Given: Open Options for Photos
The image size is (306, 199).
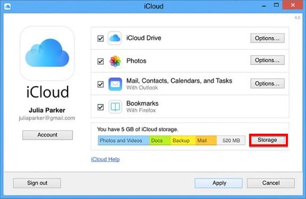Looking at the screenshot, I should tap(267, 60).
